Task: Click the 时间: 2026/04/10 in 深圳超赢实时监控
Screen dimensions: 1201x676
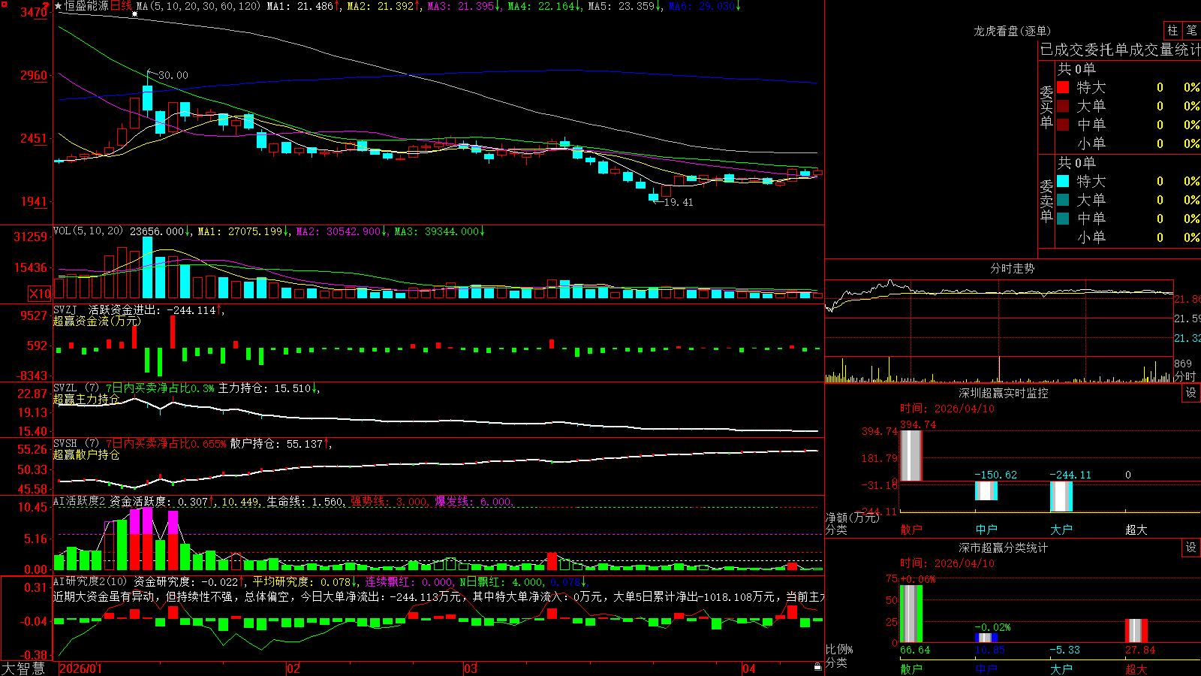Action: (947, 409)
